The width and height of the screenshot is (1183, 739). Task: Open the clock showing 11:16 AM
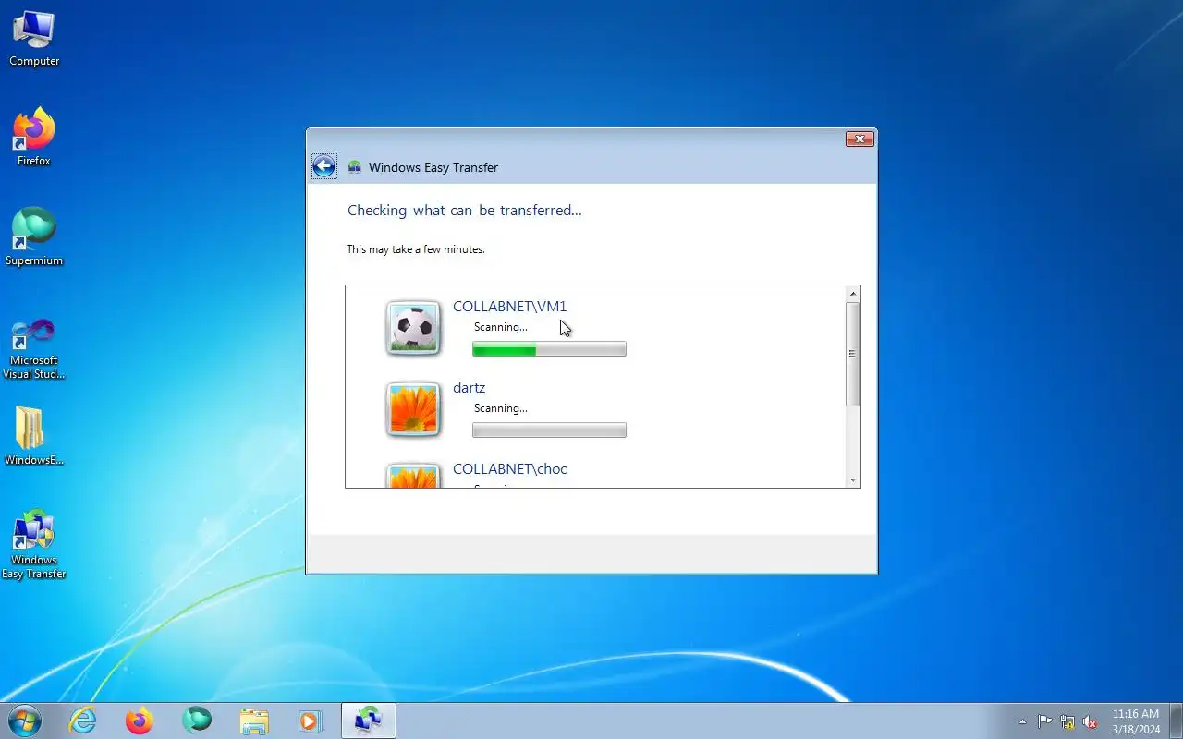tap(1136, 721)
